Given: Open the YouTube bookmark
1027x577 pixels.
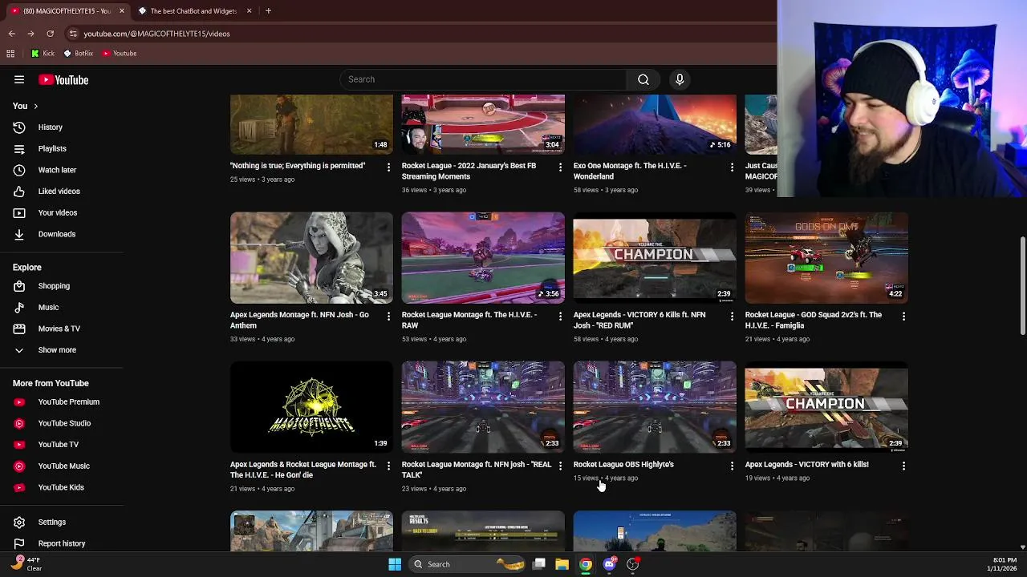Looking at the screenshot, I should click(120, 54).
